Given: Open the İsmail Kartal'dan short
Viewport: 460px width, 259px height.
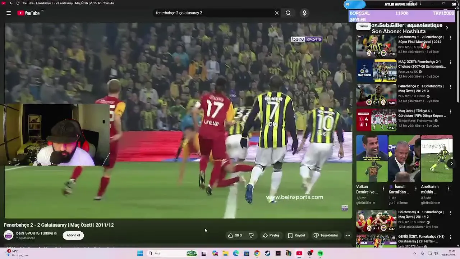Looking at the screenshot, I should pyautogui.click(x=404, y=159).
